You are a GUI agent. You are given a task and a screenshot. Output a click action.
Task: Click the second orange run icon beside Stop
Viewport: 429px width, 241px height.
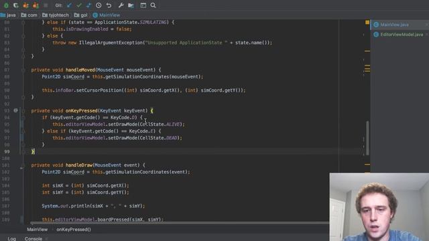pos(36,5)
